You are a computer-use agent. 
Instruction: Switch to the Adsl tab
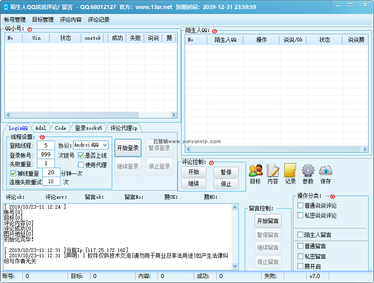pos(41,128)
